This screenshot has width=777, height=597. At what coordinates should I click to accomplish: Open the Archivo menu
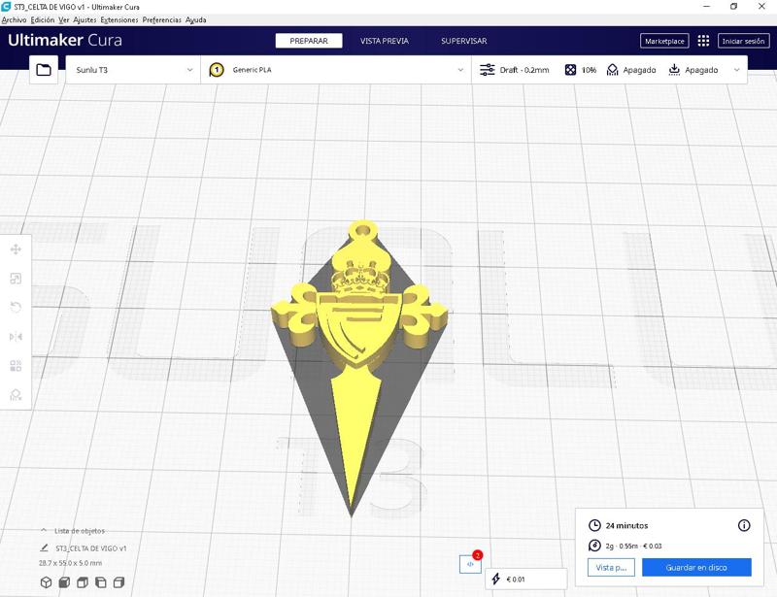tap(14, 19)
